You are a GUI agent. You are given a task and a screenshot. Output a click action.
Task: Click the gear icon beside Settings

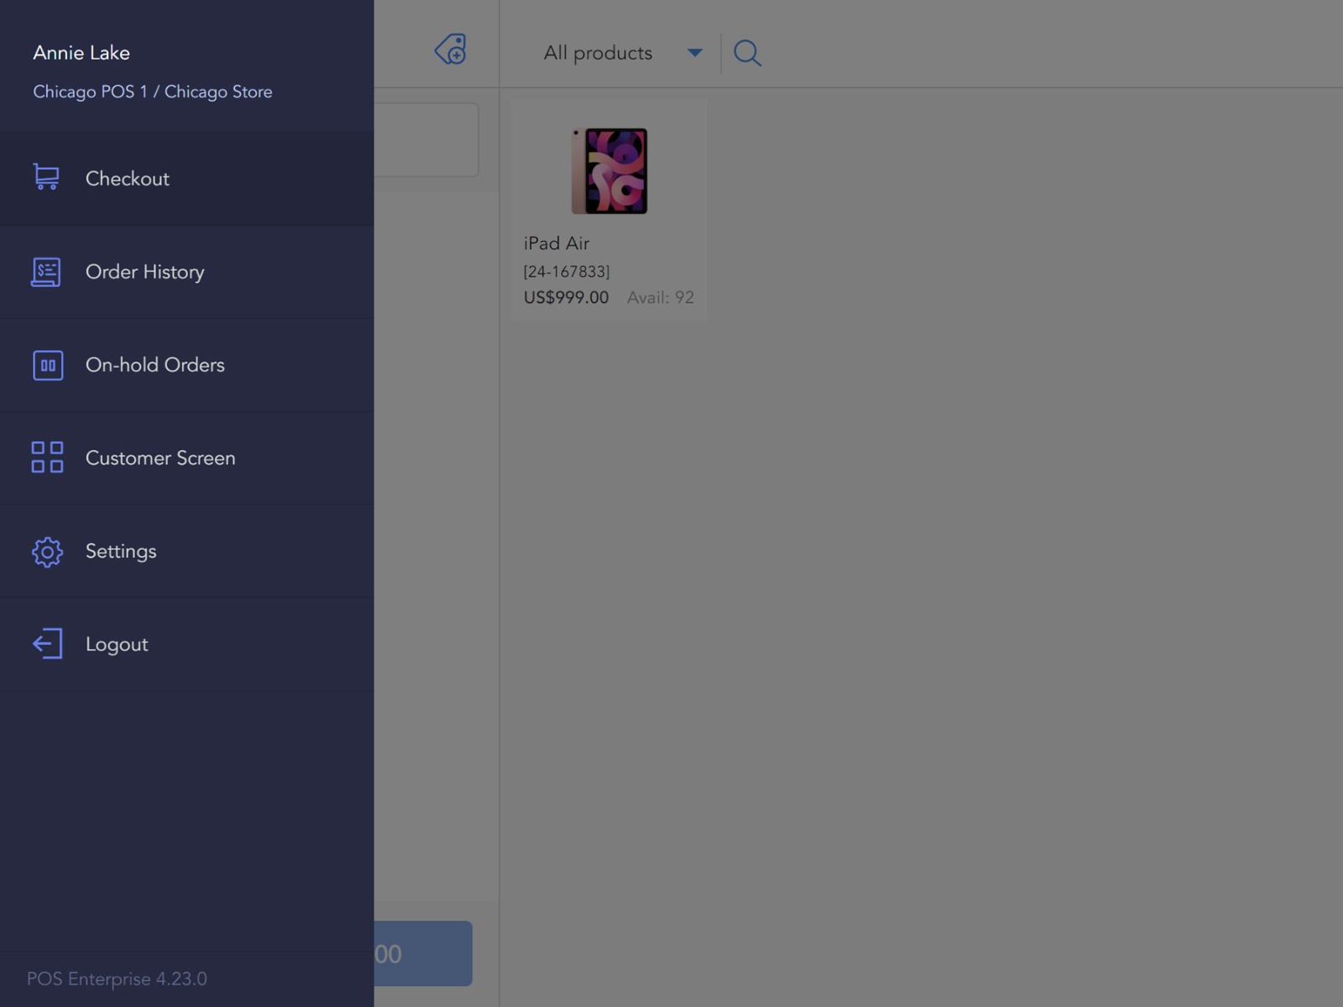(47, 551)
